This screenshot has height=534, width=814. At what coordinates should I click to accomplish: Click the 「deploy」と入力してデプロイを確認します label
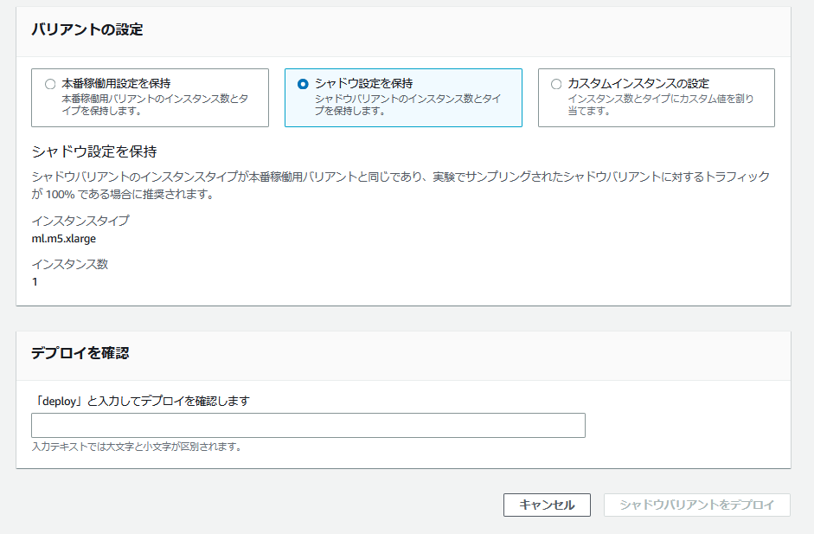tap(141, 401)
